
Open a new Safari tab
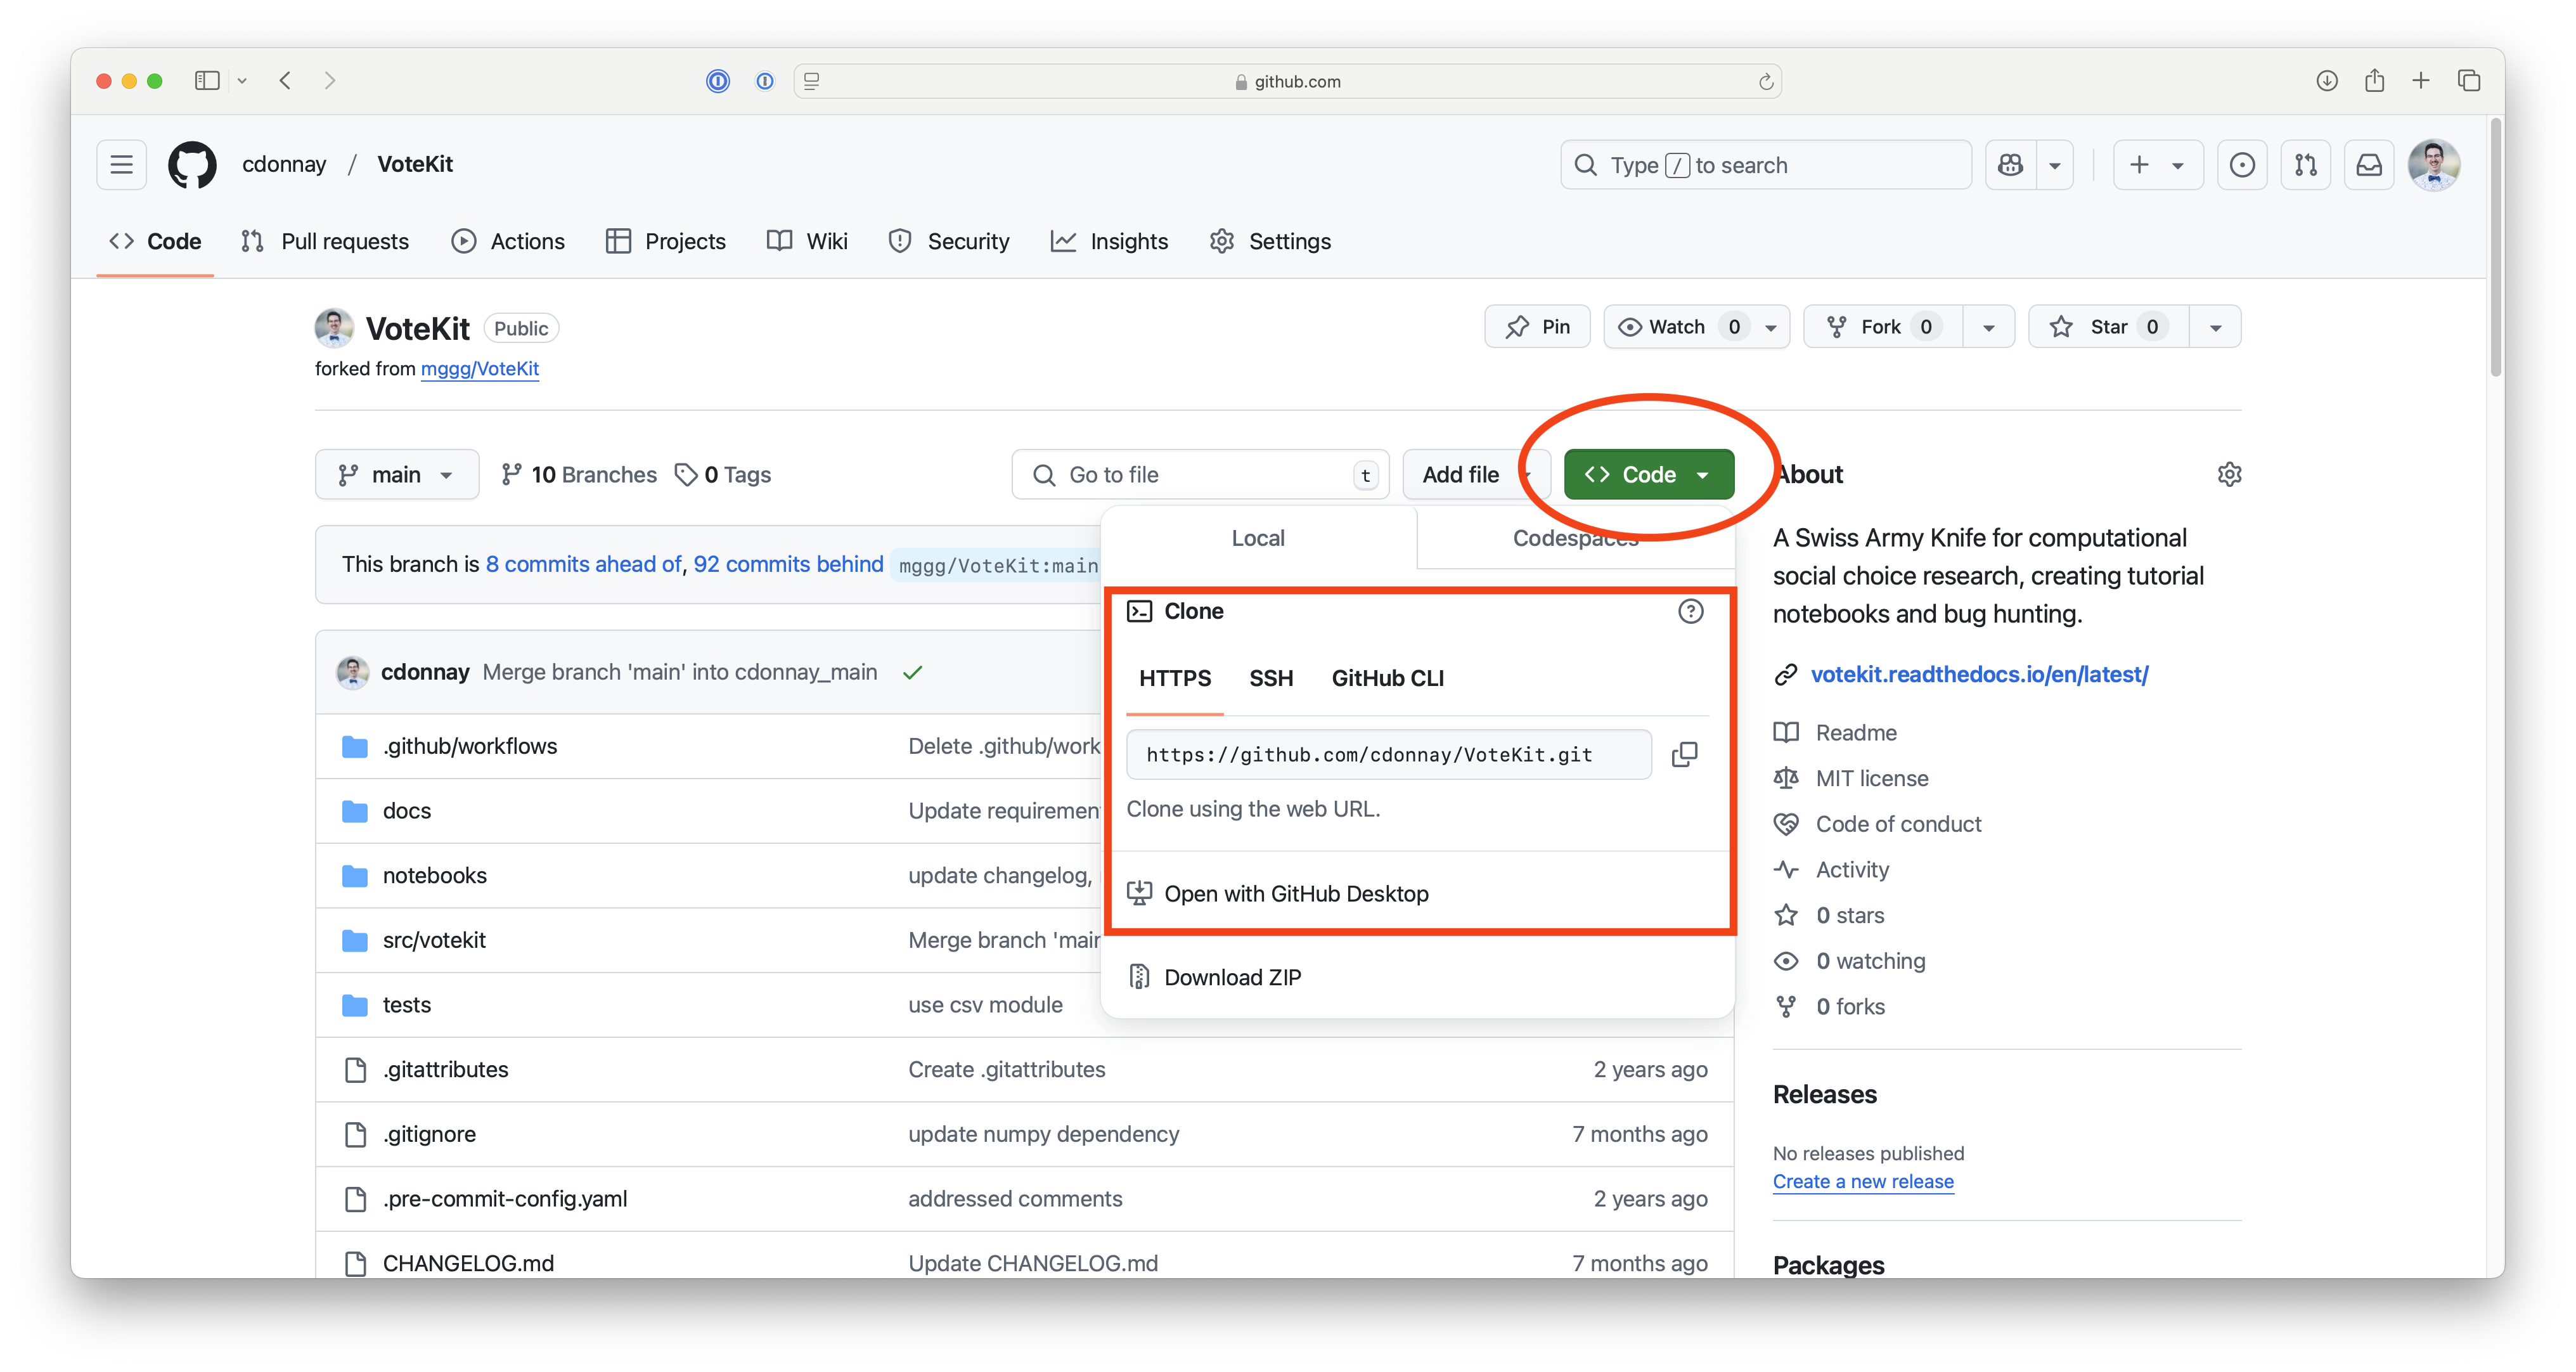coord(2421,81)
